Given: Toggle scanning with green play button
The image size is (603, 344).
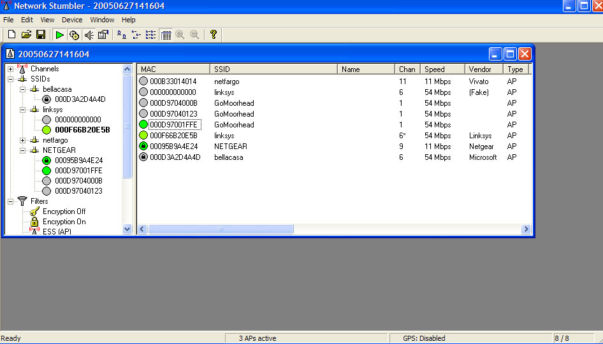Looking at the screenshot, I should coord(59,35).
